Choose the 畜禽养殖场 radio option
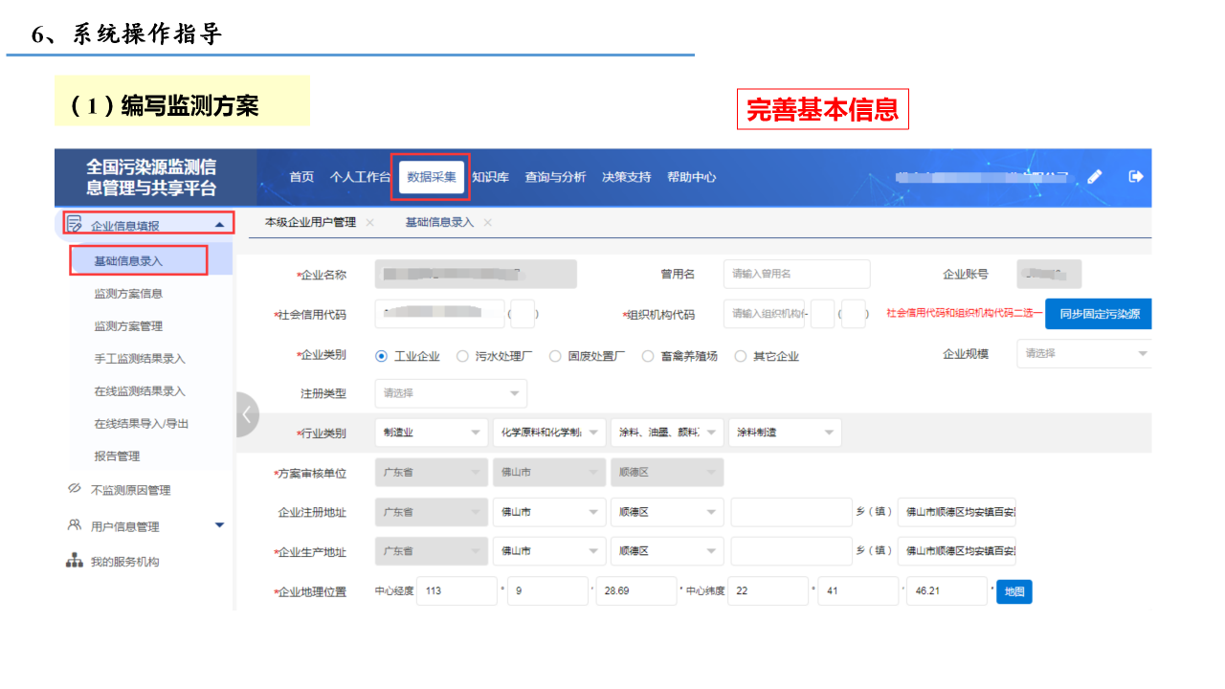This screenshot has height=689, width=1225. coord(648,356)
